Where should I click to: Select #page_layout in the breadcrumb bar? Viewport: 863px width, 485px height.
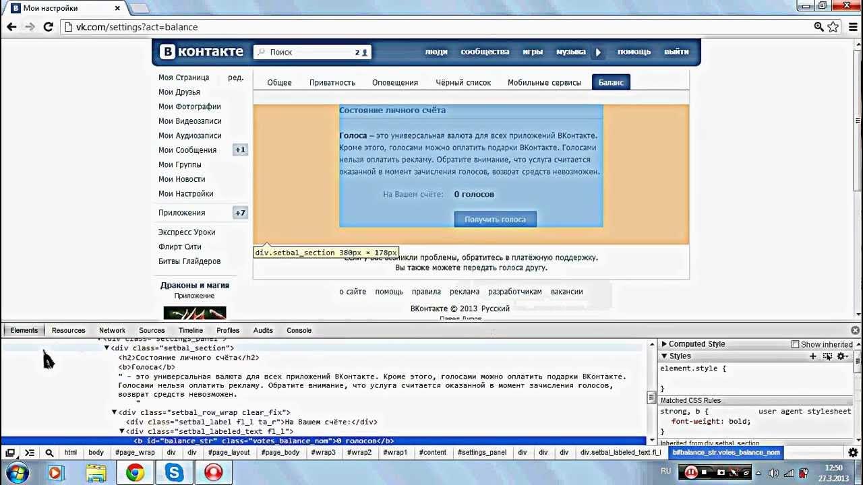(x=229, y=453)
